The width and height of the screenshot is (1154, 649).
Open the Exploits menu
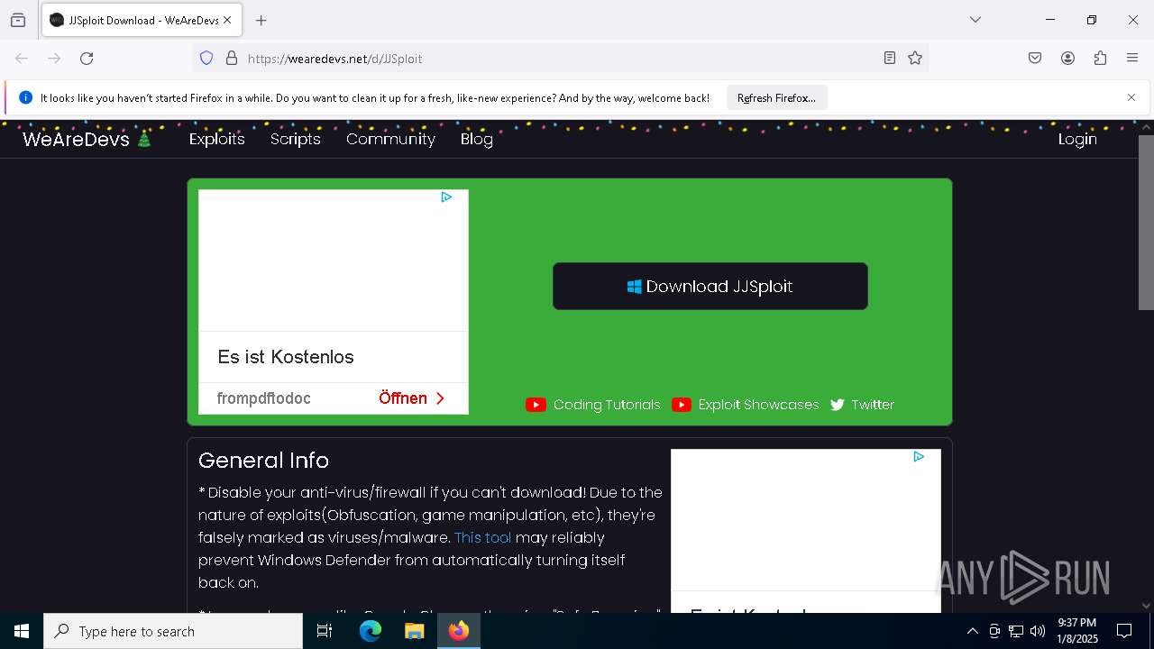pyautogui.click(x=217, y=140)
